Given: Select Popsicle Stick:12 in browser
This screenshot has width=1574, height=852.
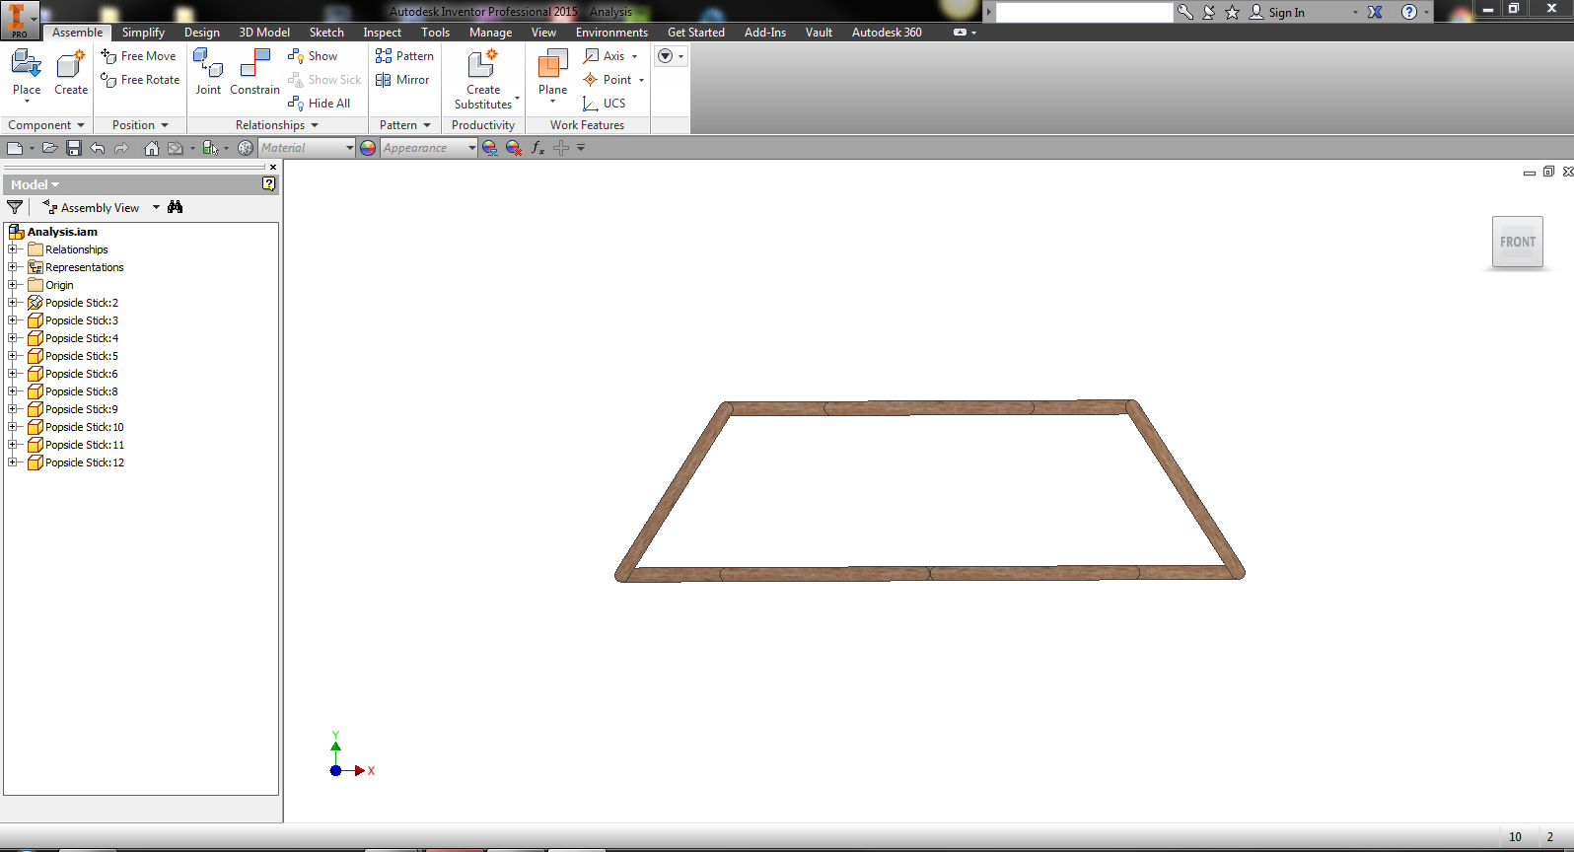Looking at the screenshot, I should [x=85, y=462].
